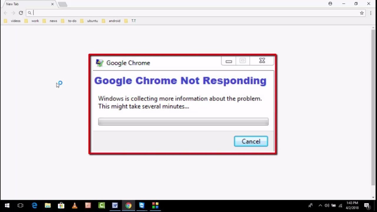377x212 pixels.
Task: Open the Wi-Fi network tray icon
Action: [340, 206]
